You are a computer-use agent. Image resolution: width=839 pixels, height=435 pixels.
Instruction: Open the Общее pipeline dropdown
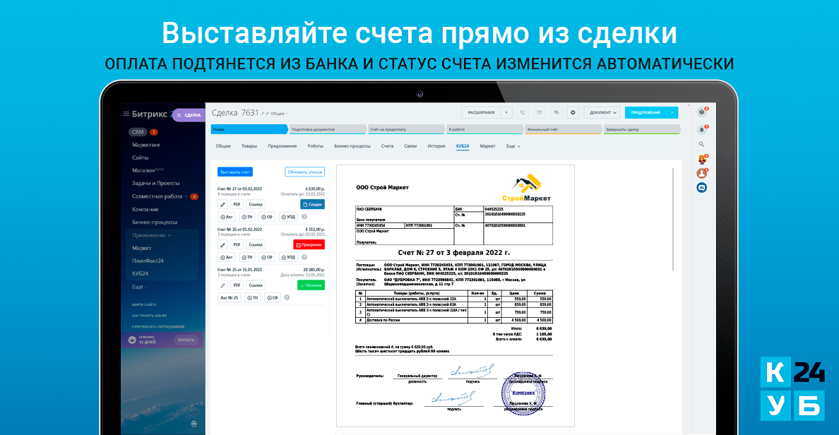pyautogui.click(x=279, y=114)
